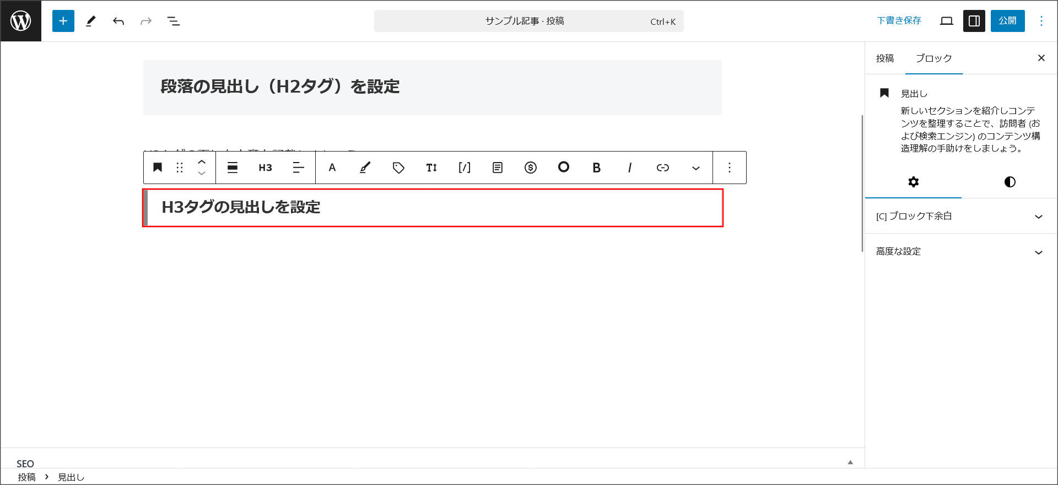
Task: Toggle italic formatting
Action: (x=629, y=168)
